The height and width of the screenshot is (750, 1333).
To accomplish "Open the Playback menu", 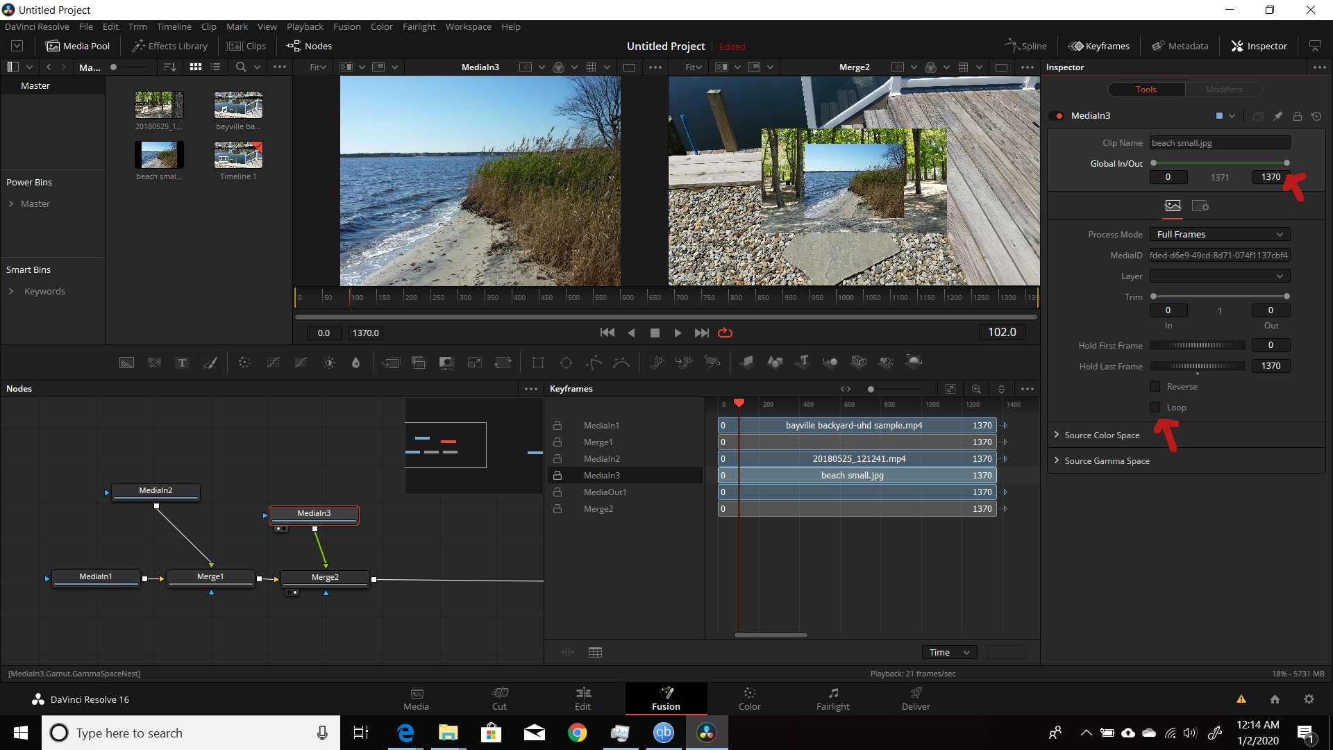I will [305, 26].
